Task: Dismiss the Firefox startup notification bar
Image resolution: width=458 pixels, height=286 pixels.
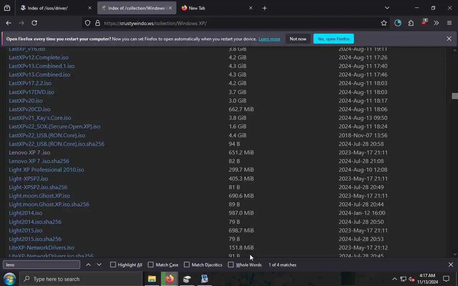Action: pos(449,39)
